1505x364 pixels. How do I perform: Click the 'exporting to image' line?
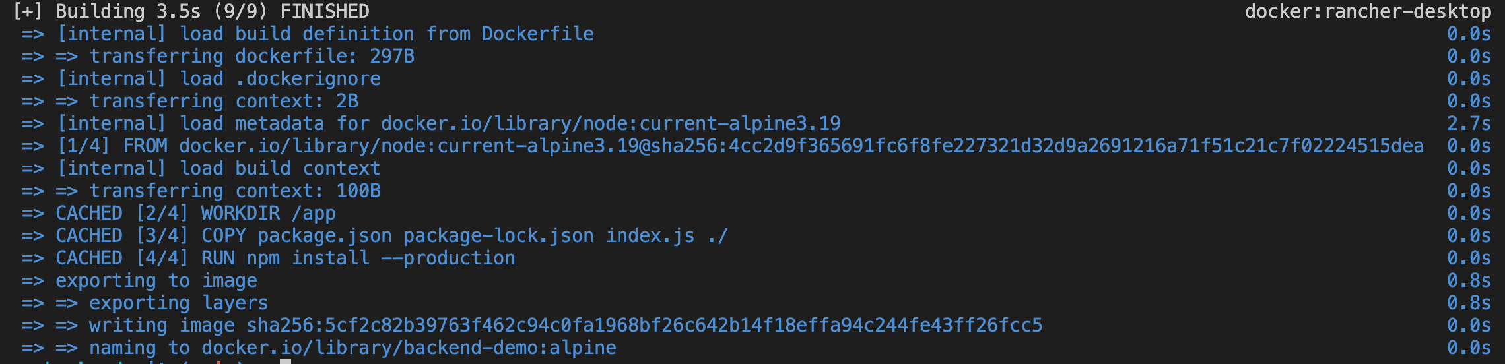[x=156, y=280]
